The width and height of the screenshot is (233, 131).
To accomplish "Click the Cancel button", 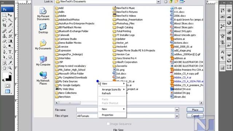I will tap(195, 116).
